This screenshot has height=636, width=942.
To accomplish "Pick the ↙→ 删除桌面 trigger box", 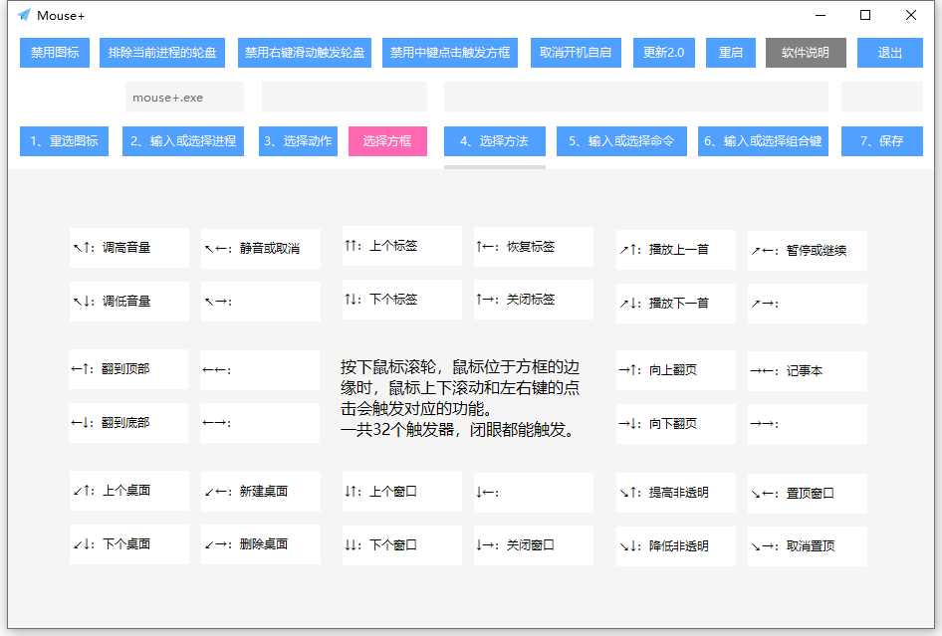I will (x=261, y=544).
